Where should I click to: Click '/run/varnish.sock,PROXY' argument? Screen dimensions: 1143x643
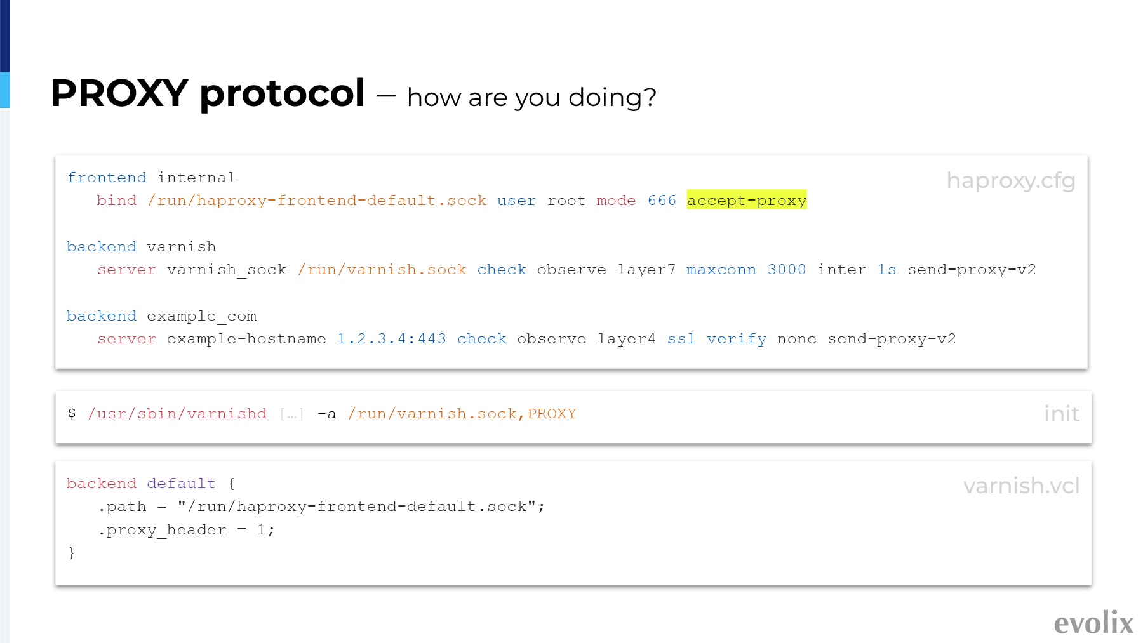tap(462, 414)
